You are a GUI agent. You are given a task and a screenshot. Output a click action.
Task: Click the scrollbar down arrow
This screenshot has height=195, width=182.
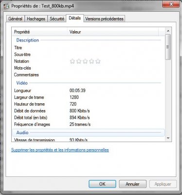168,138
